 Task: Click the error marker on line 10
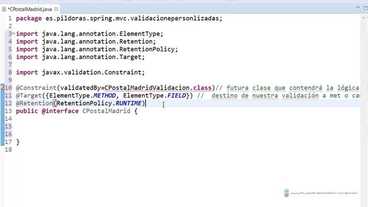tap(2, 88)
